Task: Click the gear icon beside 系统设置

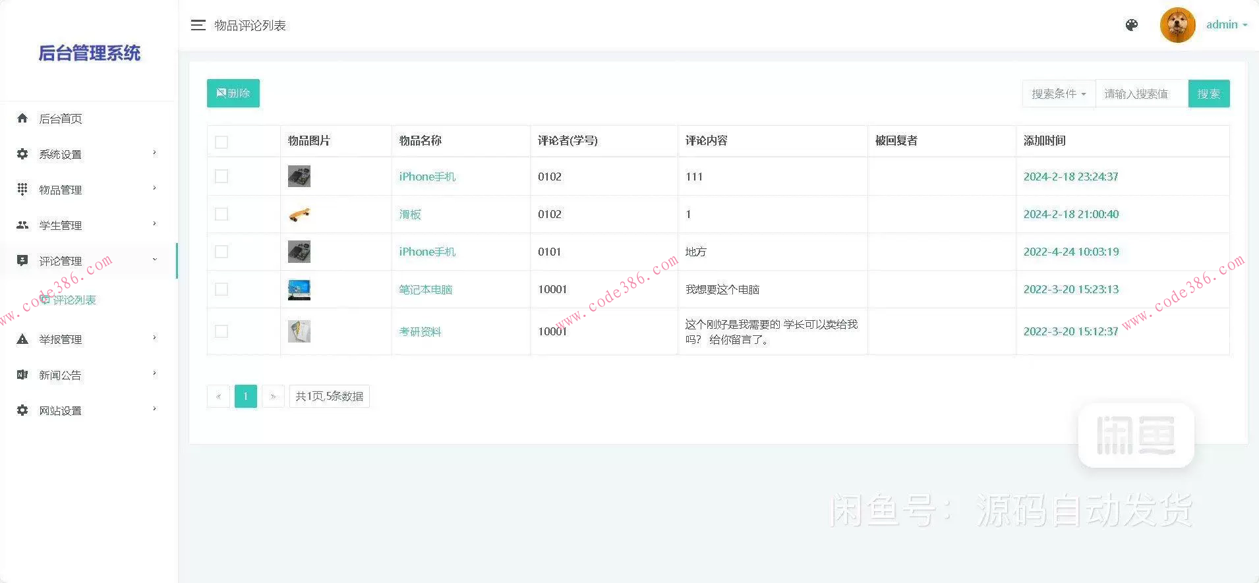Action: click(x=22, y=154)
